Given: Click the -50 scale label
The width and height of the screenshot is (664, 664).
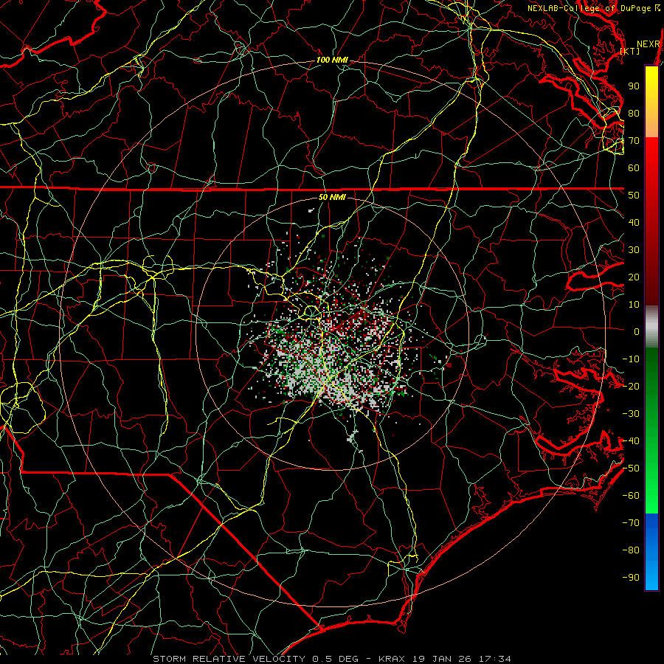Looking at the screenshot, I should coord(631,468).
